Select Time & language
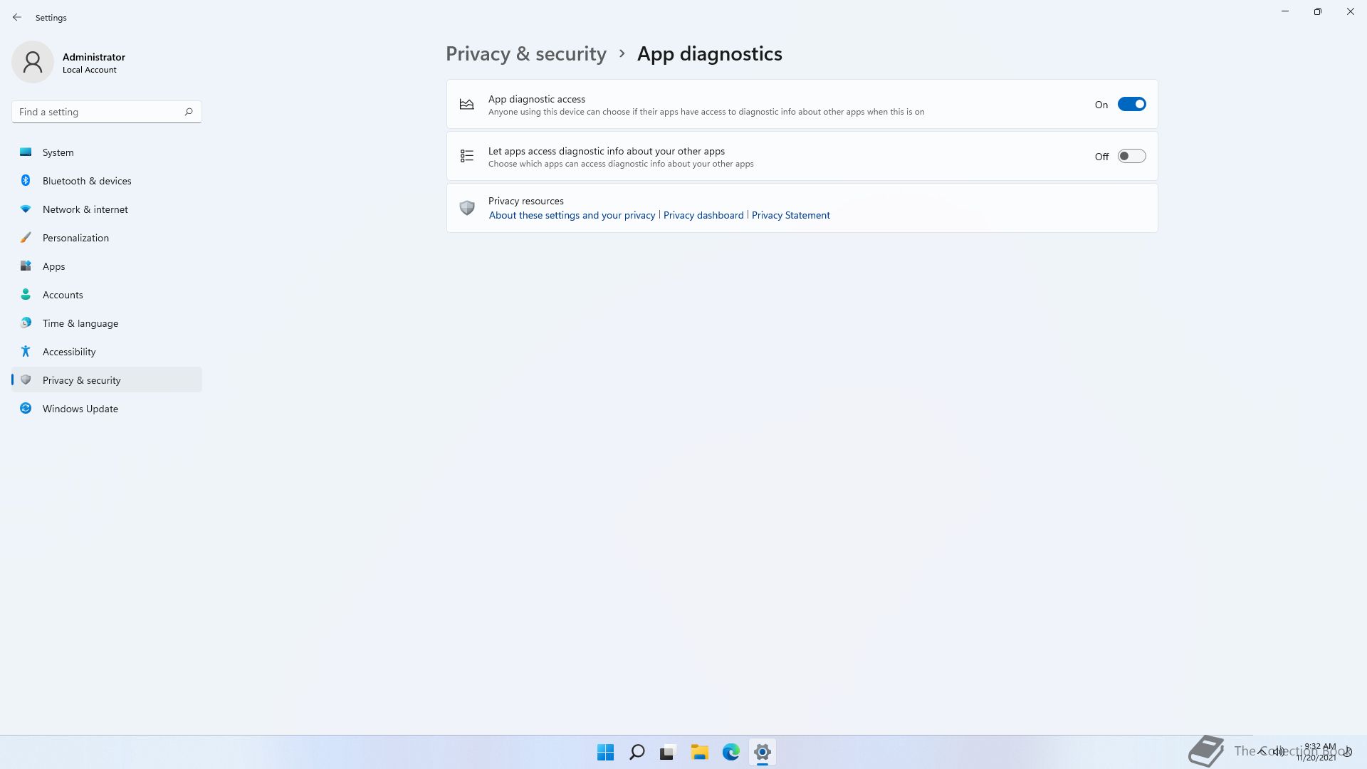The width and height of the screenshot is (1367, 769). tap(107, 323)
